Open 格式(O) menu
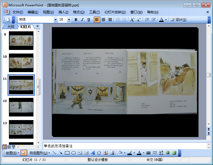This screenshot has width=213, height=165. [79, 12]
